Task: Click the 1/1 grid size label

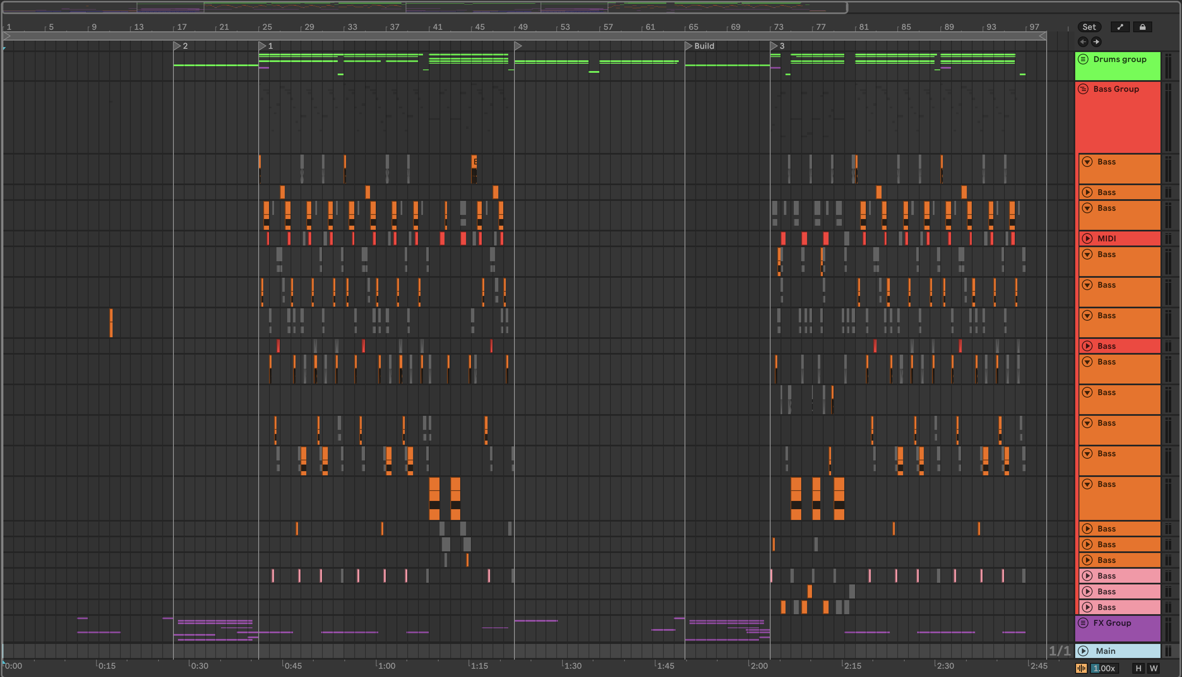Action: point(1059,651)
